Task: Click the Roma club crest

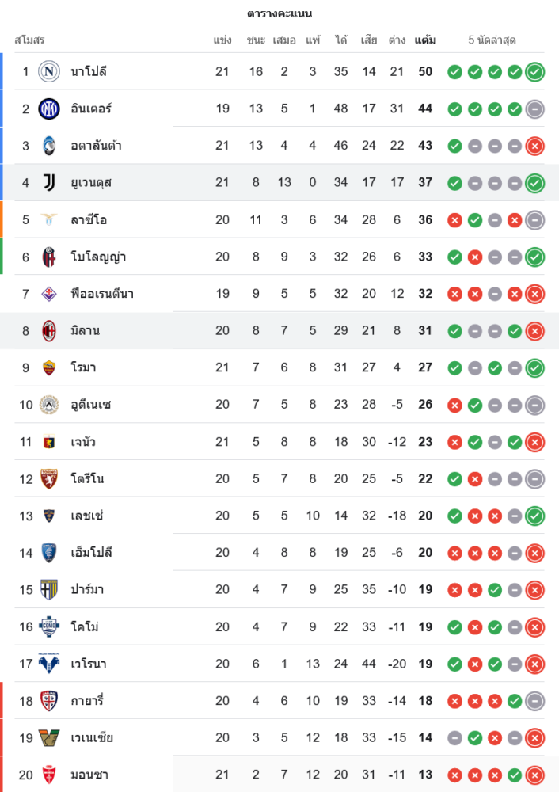Action: [x=49, y=367]
